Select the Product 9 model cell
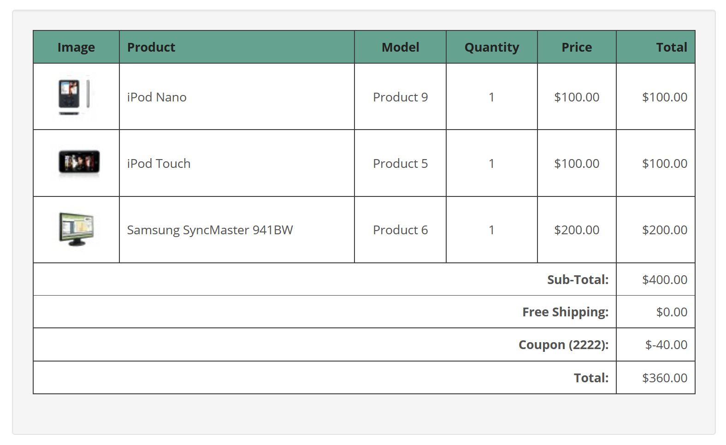 point(400,97)
